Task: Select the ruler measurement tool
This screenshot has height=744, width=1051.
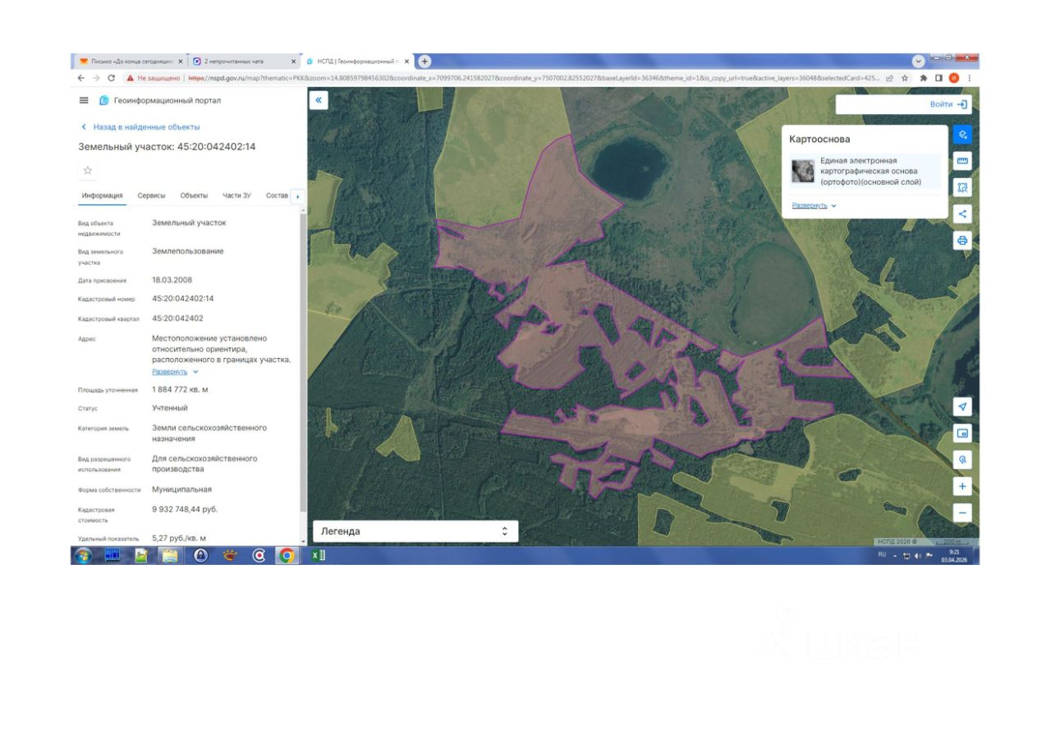Action: 962,161
